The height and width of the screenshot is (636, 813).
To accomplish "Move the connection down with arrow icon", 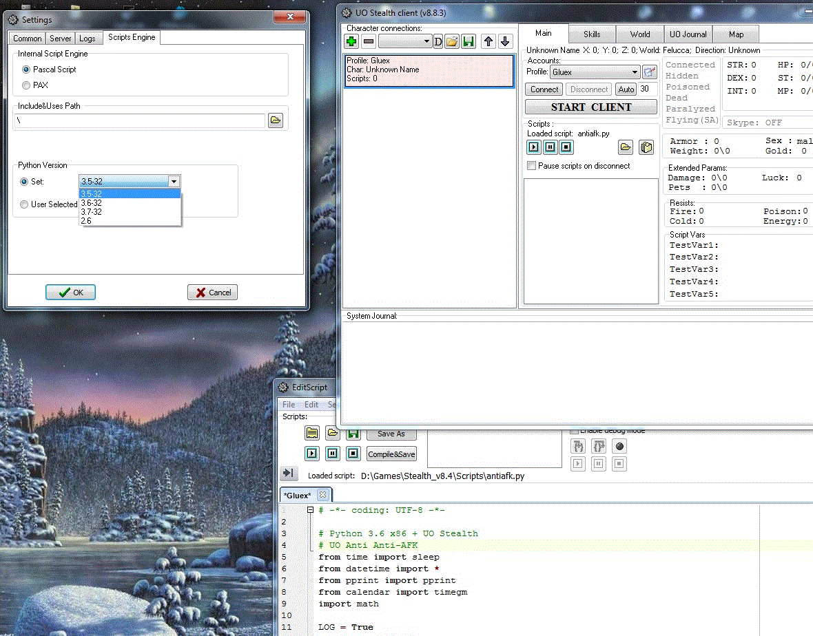I will [505, 41].
